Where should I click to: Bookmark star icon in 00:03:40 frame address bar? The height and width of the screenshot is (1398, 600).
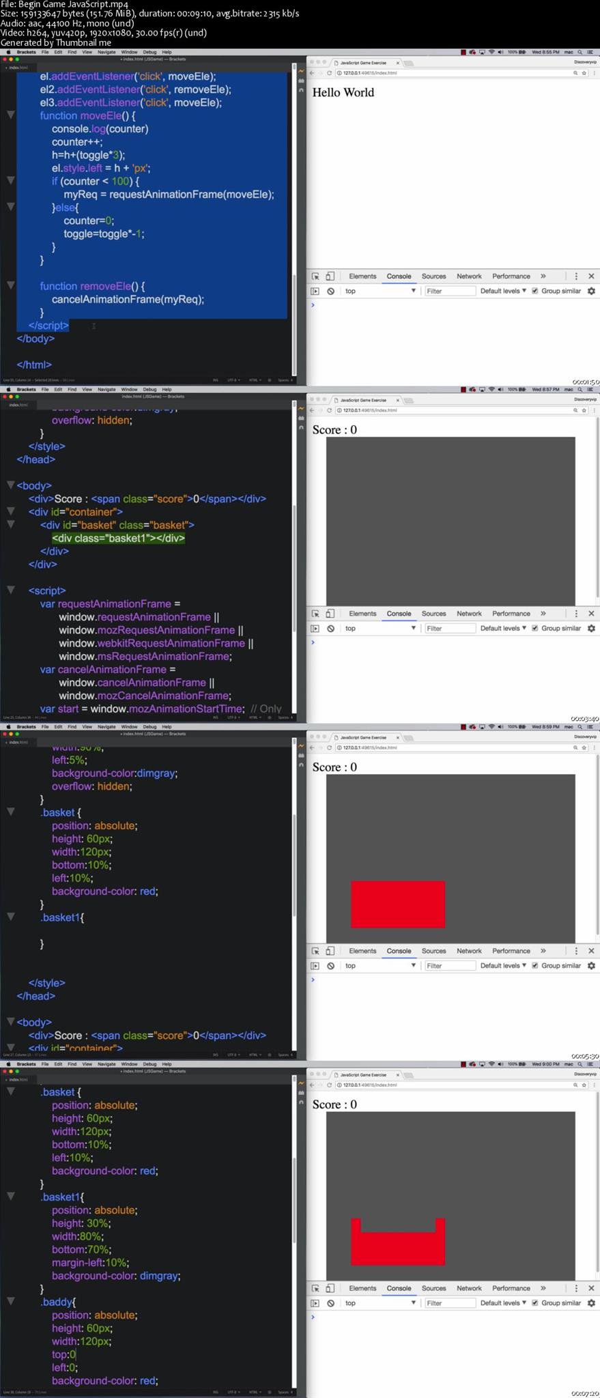(584, 410)
